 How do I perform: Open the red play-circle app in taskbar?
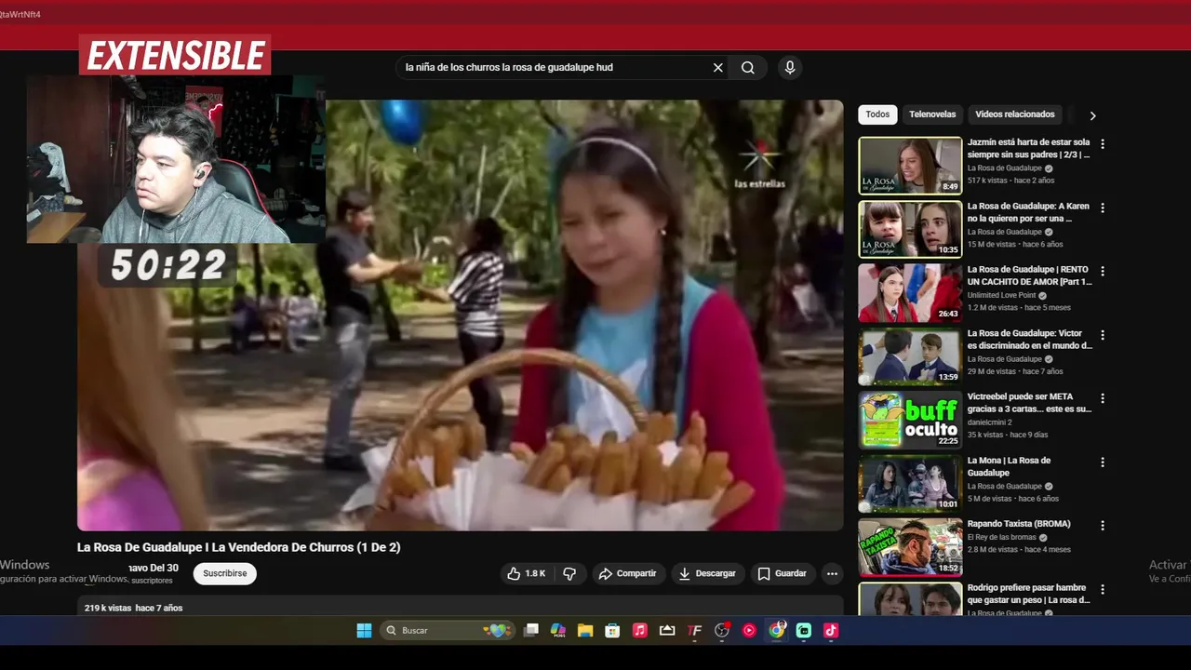(749, 631)
